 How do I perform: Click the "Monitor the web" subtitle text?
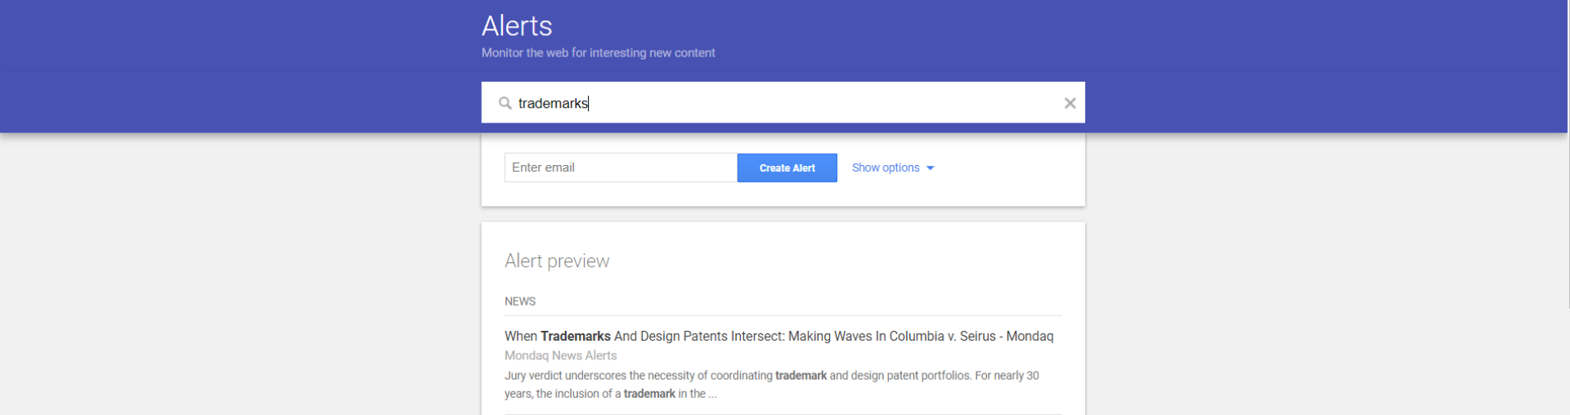click(x=598, y=52)
